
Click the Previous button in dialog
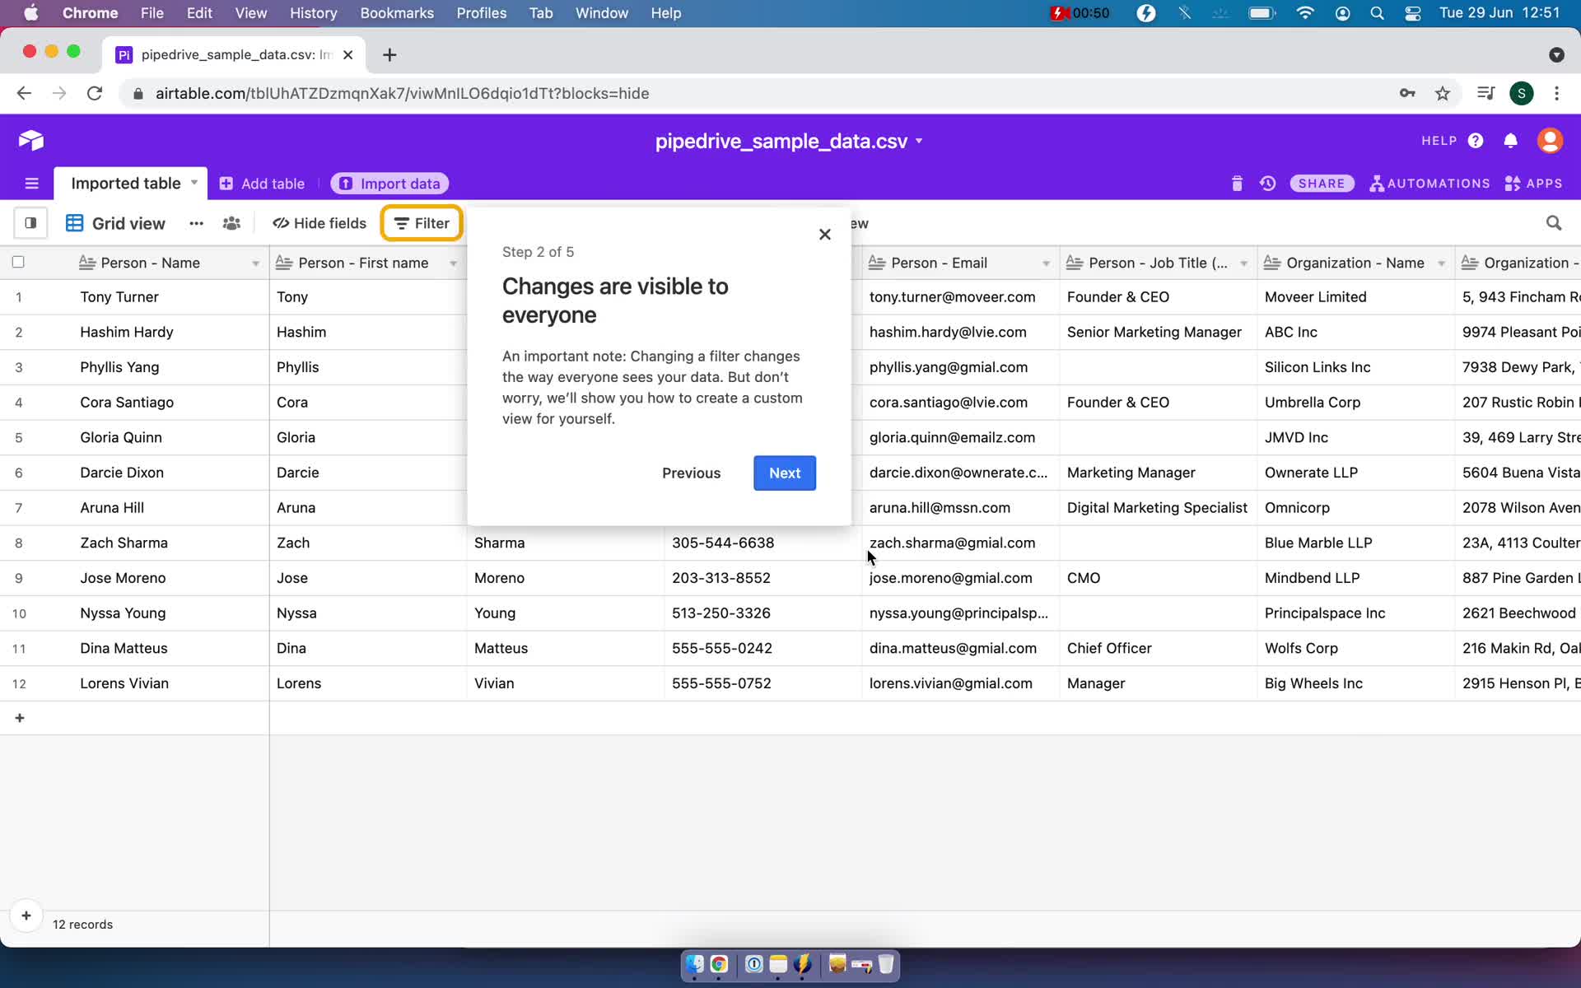coord(691,471)
